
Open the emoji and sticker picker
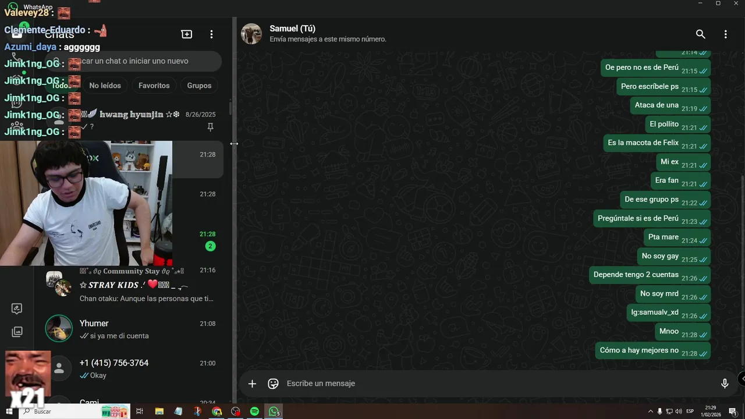(273, 384)
